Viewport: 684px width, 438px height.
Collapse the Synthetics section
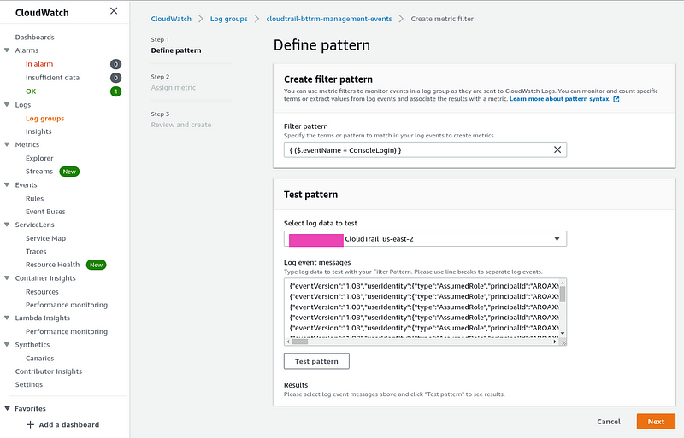7,344
